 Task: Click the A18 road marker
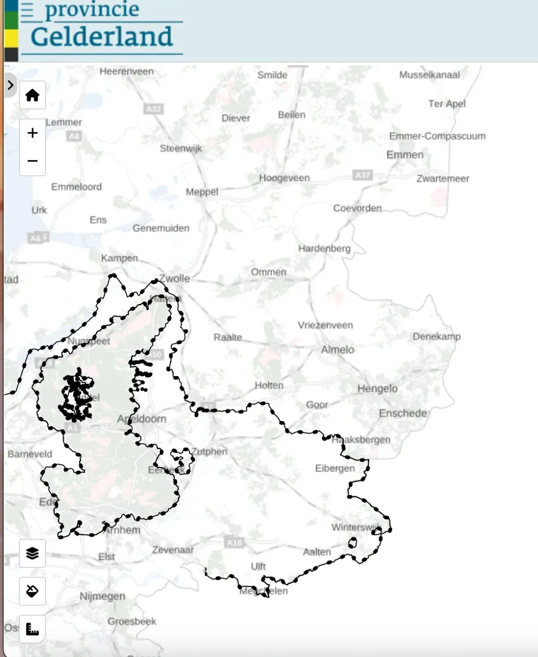coord(235,543)
